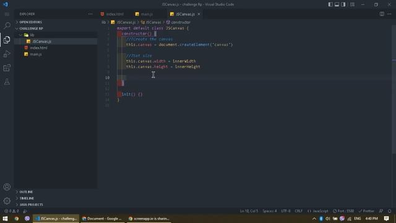Open the Manage gear icon
Image resolution: width=396 pixels, height=223 pixels.
pyautogui.click(x=7, y=201)
